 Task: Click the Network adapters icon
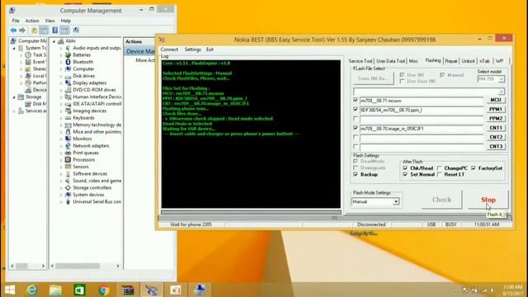point(68,146)
